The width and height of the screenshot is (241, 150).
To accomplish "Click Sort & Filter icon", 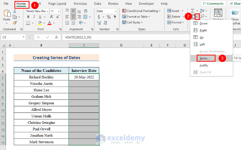I will pyautogui.click(x=202, y=11).
